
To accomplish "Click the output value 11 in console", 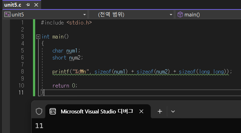I will (39, 126).
